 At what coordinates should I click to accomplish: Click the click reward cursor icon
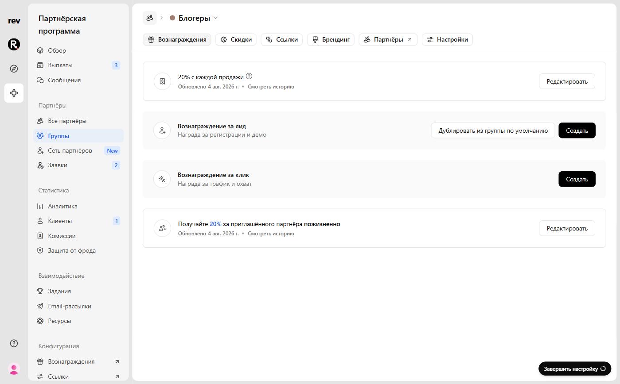(x=162, y=179)
